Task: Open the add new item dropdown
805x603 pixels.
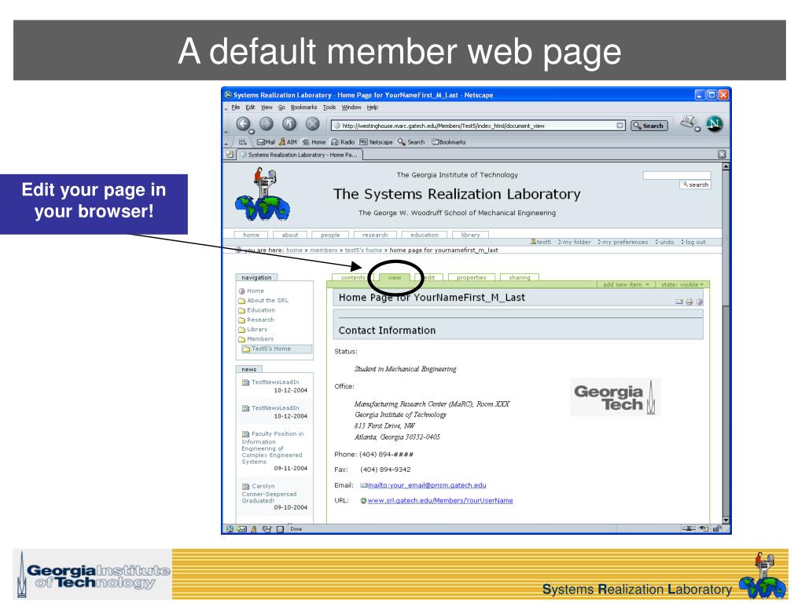Action: pos(626,284)
